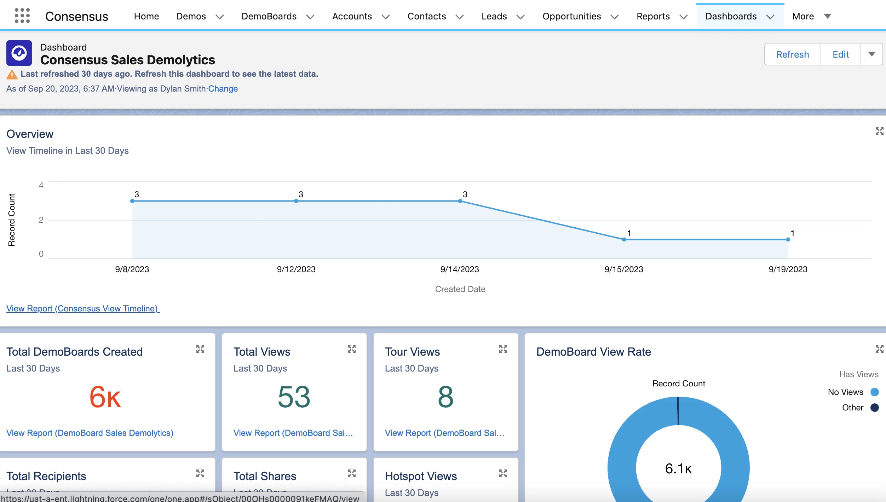Click the dashboard gauge icon
This screenshot has height=502, width=886.
coord(19,53)
